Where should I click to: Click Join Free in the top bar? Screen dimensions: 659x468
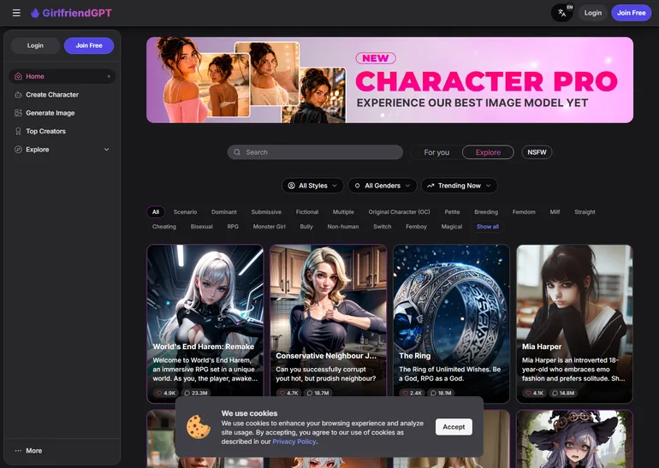pos(632,13)
